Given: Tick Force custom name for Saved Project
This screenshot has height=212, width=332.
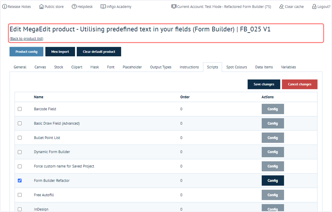Looking at the screenshot, I should [20, 166].
